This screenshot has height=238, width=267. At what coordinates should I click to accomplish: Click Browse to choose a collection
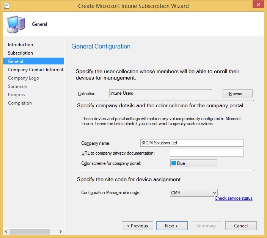pyautogui.click(x=237, y=93)
